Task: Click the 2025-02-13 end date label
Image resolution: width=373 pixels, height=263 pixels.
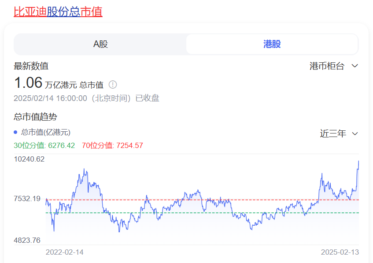Action: [x=339, y=252]
